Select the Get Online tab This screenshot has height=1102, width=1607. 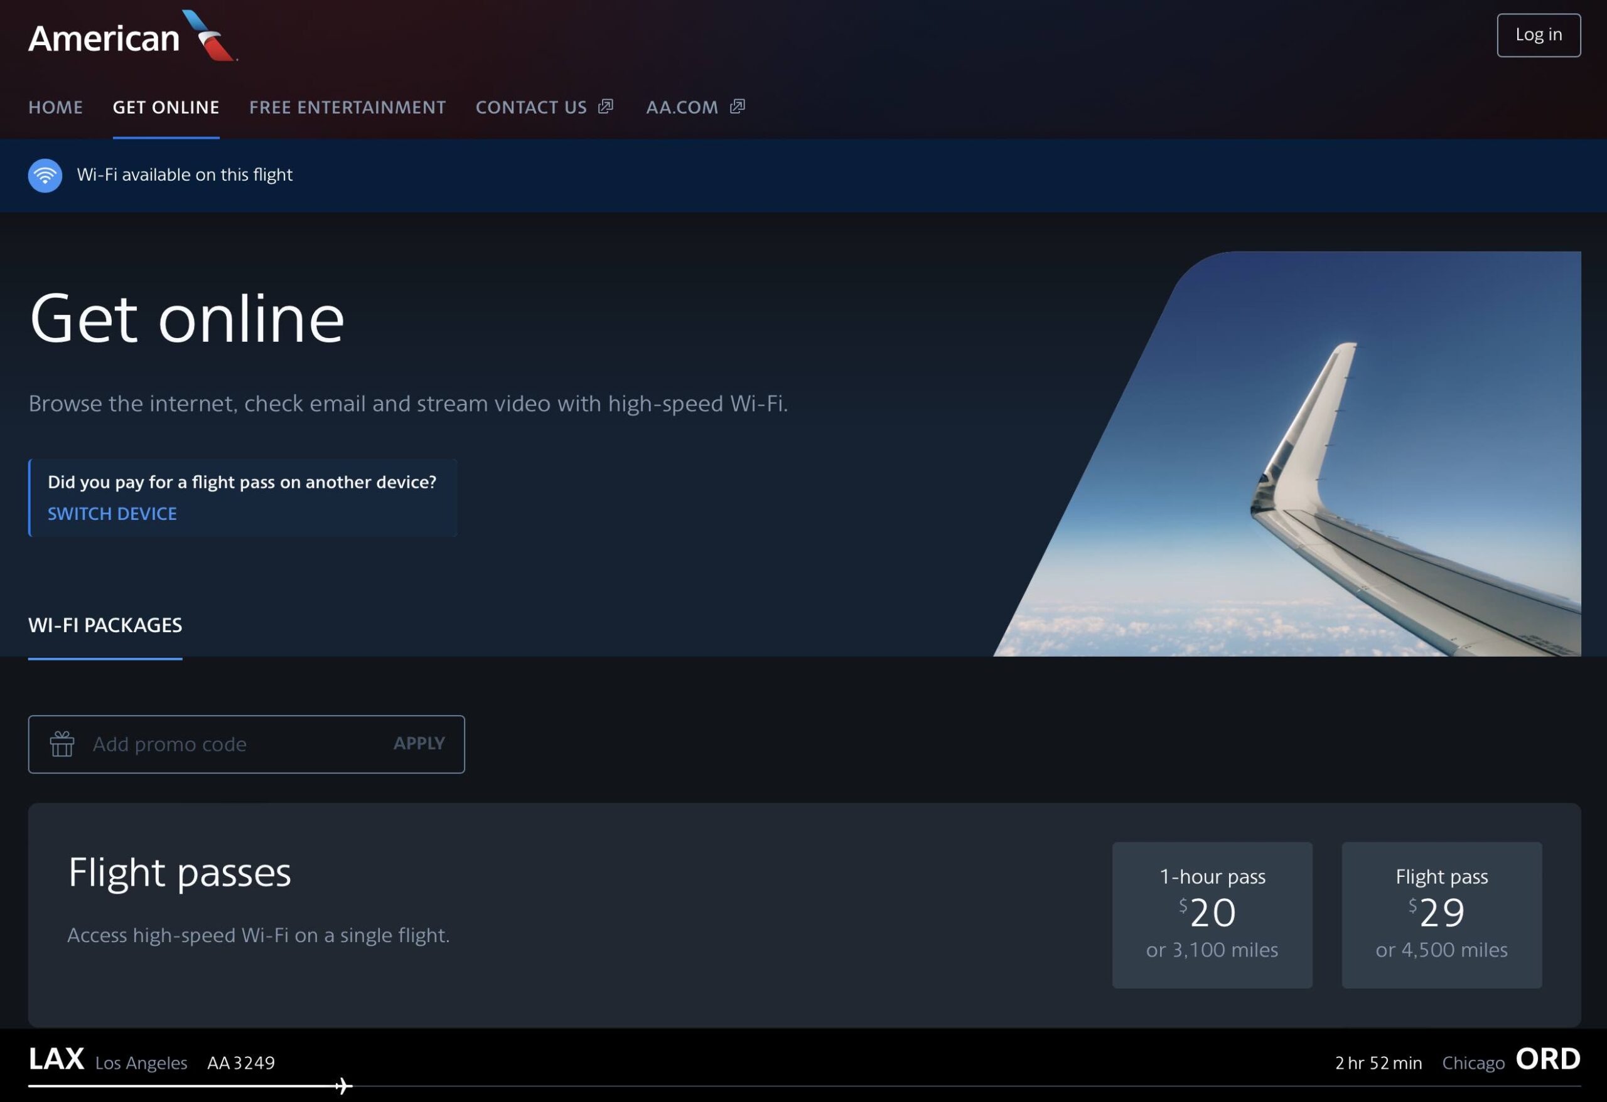(x=166, y=108)
